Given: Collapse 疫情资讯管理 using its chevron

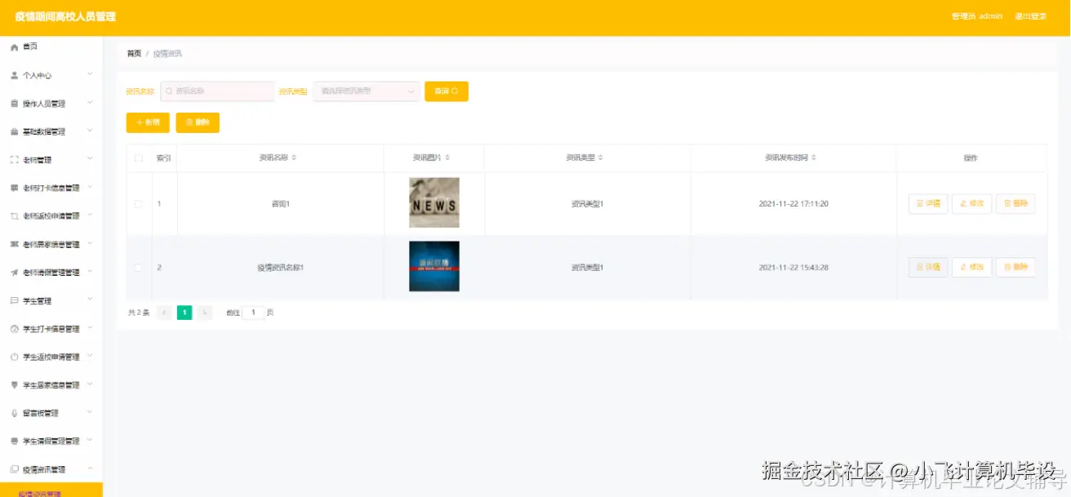Looking at the screenshot, I should pyautogui.click(x=90, y=468).
